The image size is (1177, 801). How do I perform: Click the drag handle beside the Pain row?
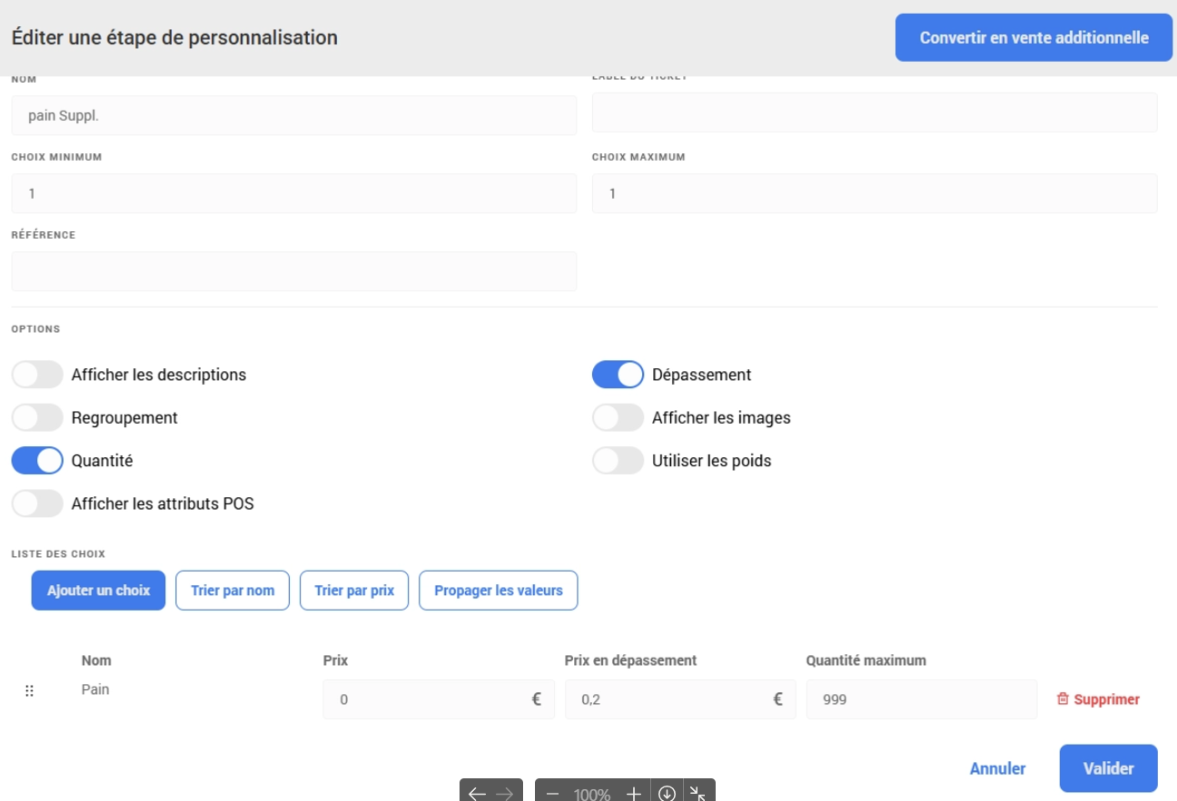(29, 691)
